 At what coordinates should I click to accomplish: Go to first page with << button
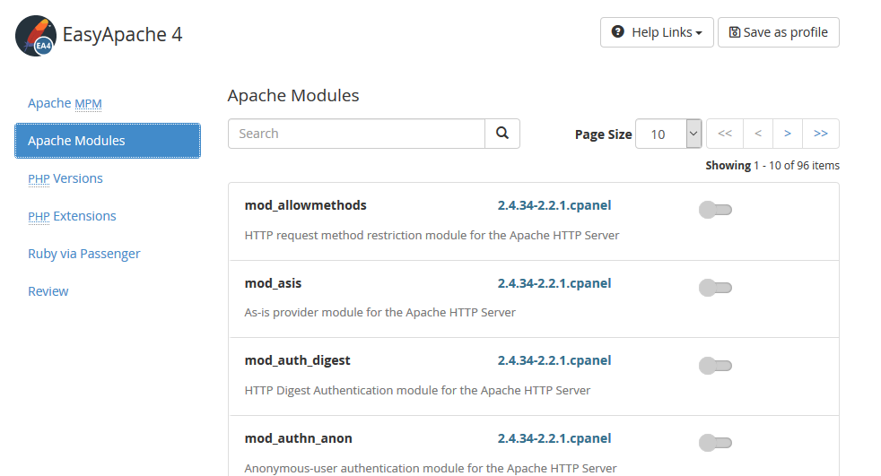[725, 134]
